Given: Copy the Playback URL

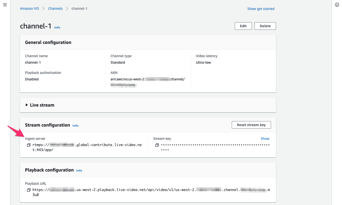Looking at the screenshot, I should [28, 190].
